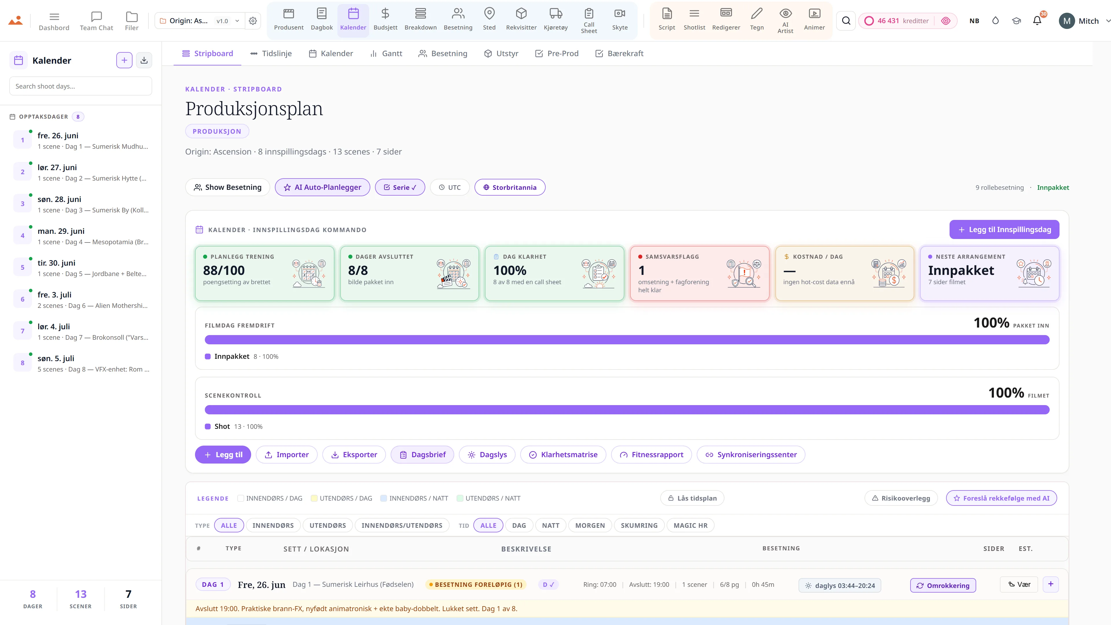Open the Vær weather panel for Dag 1

pyautogui.click(x=1019, y=584)
